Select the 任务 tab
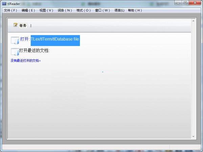 (x=23, y=25)
